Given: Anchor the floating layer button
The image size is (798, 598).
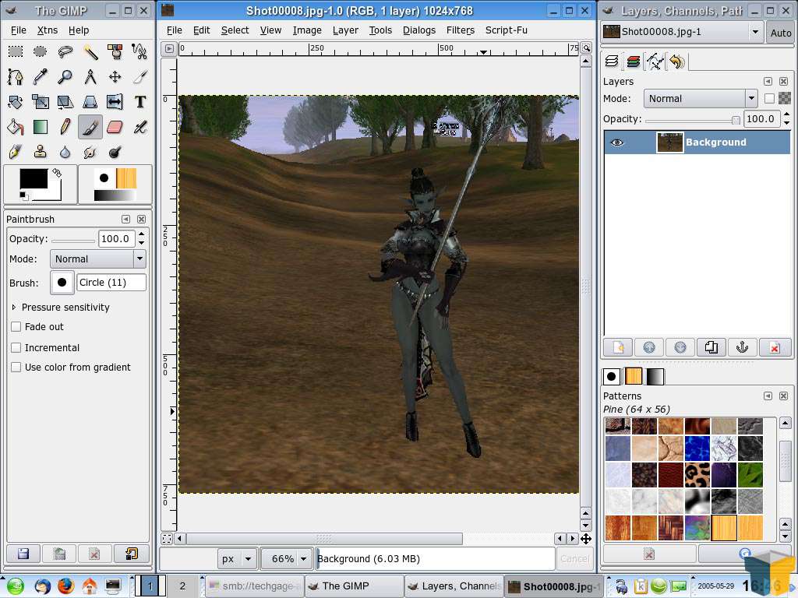Looking at the screenshot, I should (742, 347).
